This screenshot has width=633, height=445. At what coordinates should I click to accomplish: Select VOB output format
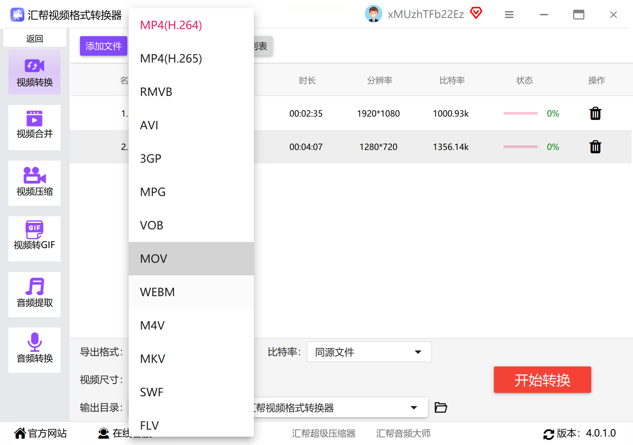191,225
